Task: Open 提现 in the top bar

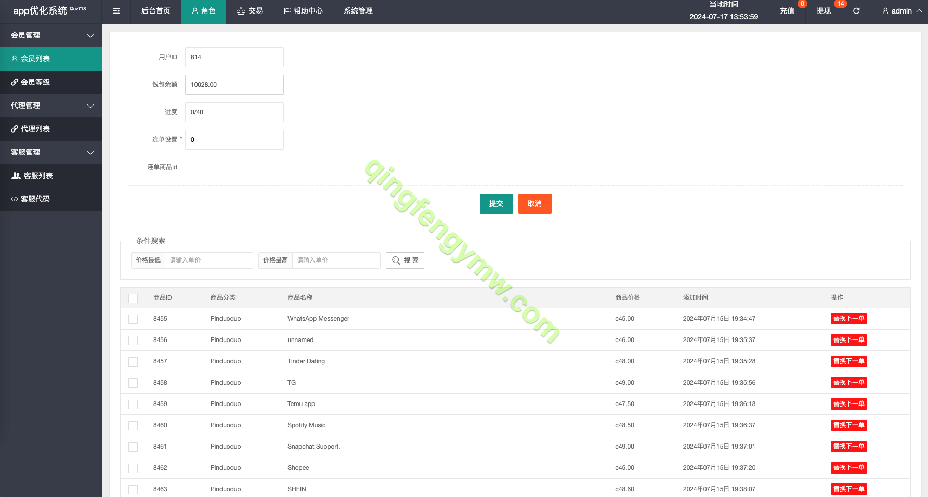Action: coord(824,11)
